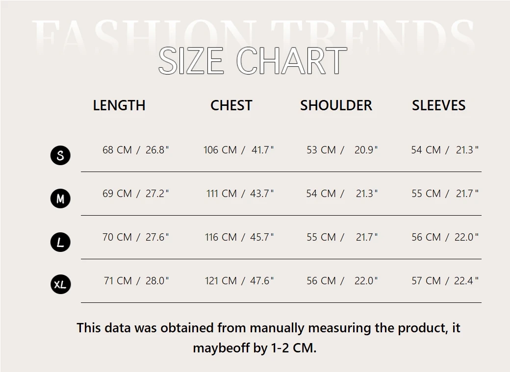510x372 pixels.
Task: Click the 56 CM / 22.0" sleeves value
Action: [x=445, y=237]
